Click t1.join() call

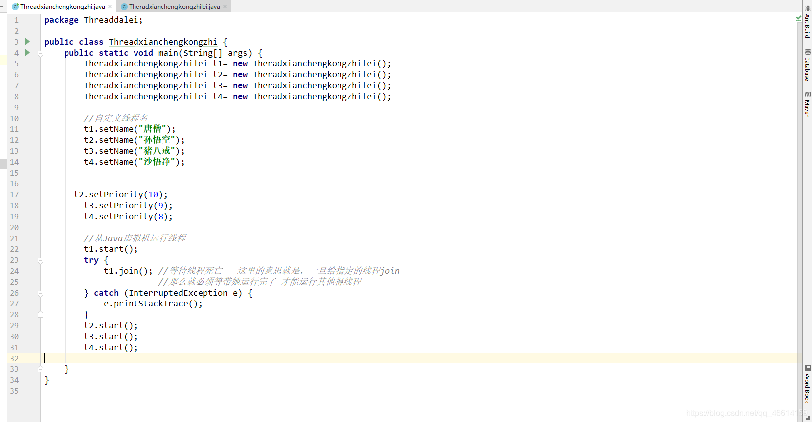pos(128,271)
